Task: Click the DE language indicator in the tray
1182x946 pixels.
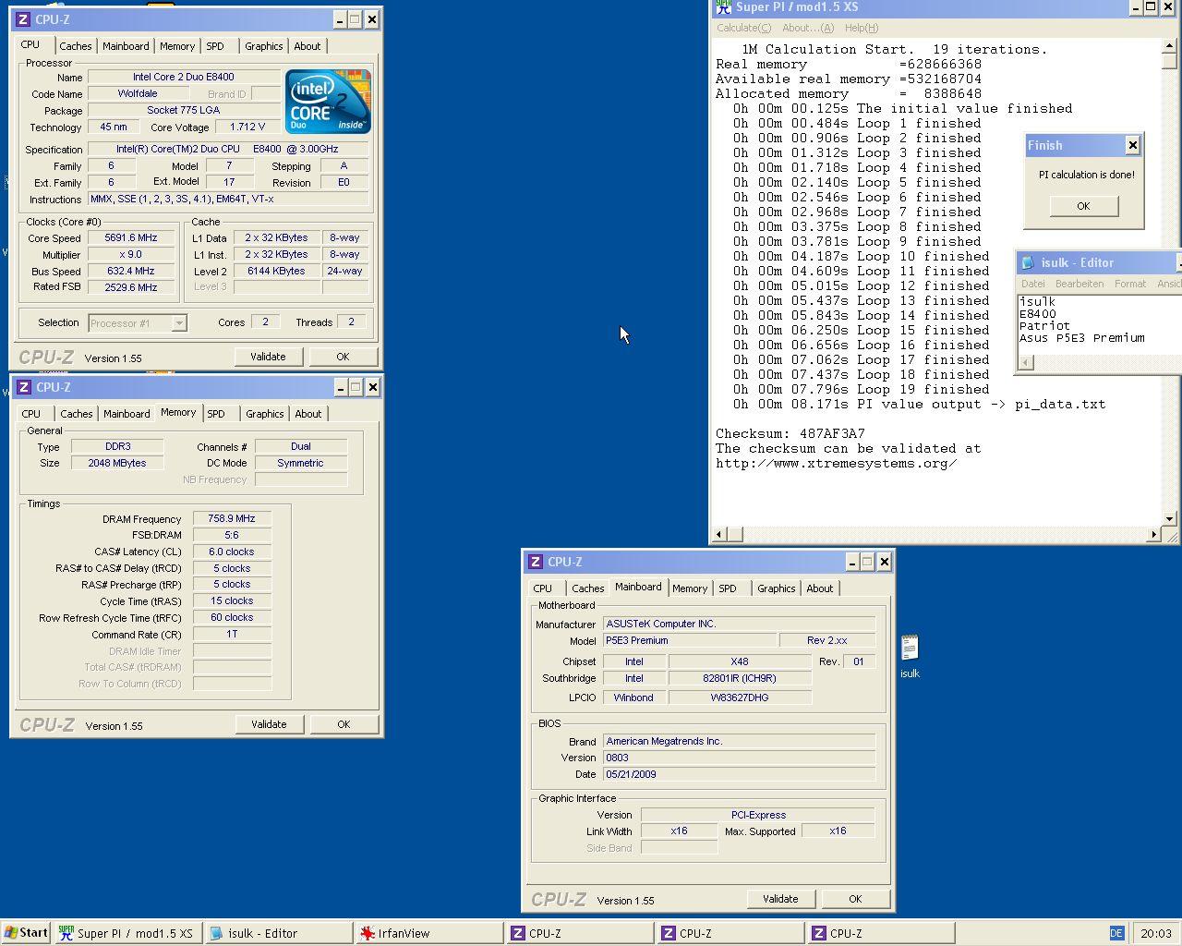Action: pos(1116,933)
